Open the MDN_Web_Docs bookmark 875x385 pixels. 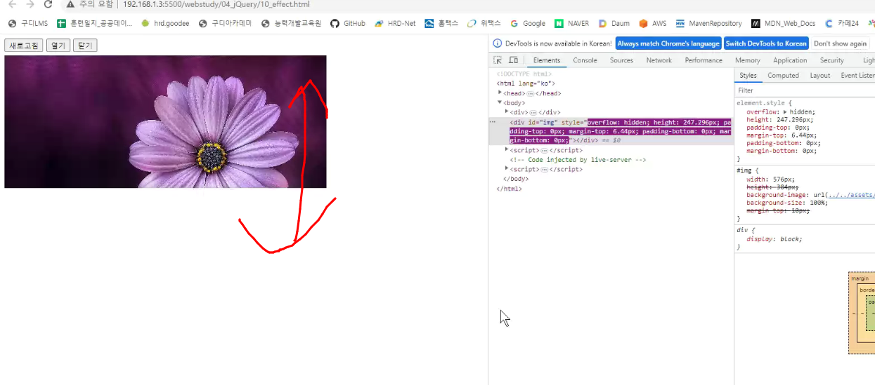pyautogui.click(x=784, y=23)
